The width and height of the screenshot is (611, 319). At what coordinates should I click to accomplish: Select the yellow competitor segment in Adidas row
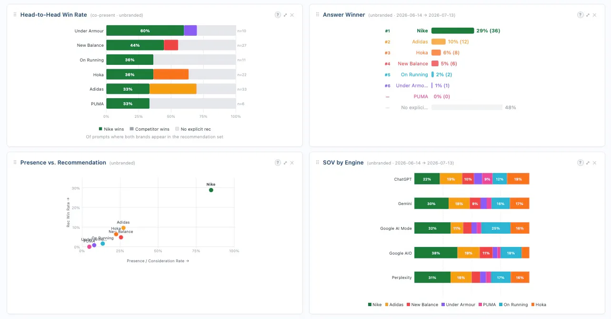click(x=173, y=89)
